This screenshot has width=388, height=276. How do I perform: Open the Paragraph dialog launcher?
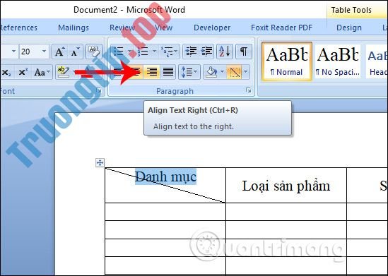[249, 90]
